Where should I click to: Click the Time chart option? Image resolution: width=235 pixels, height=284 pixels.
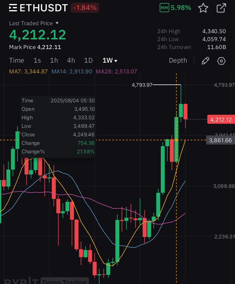(x=16, y=60)
